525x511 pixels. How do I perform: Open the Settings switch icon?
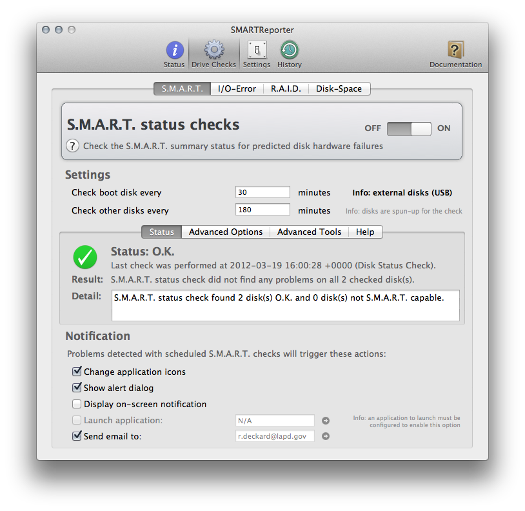pyautogui.click(x=257, y=55)
